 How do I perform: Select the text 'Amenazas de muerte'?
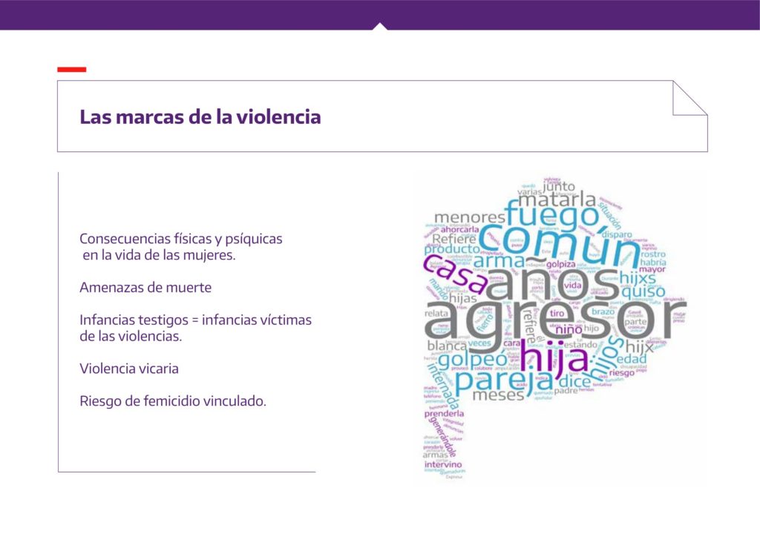click(x=145, y=287)
